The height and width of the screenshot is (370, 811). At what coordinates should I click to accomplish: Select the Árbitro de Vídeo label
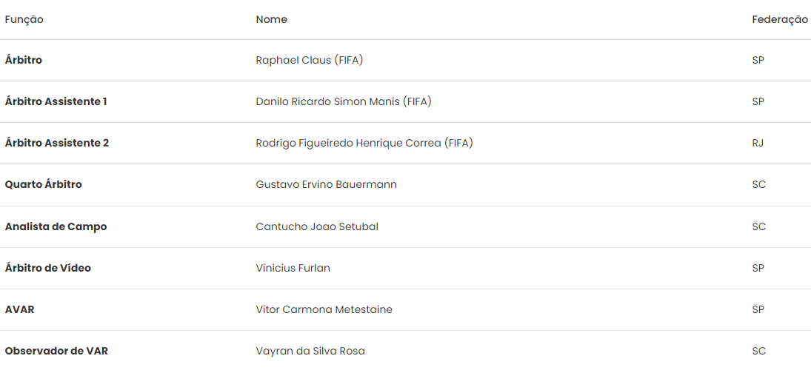click(48, 268)
